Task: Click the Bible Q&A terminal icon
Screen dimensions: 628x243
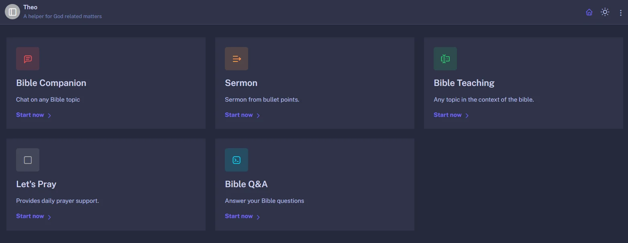Action: (x=237, y=160)
